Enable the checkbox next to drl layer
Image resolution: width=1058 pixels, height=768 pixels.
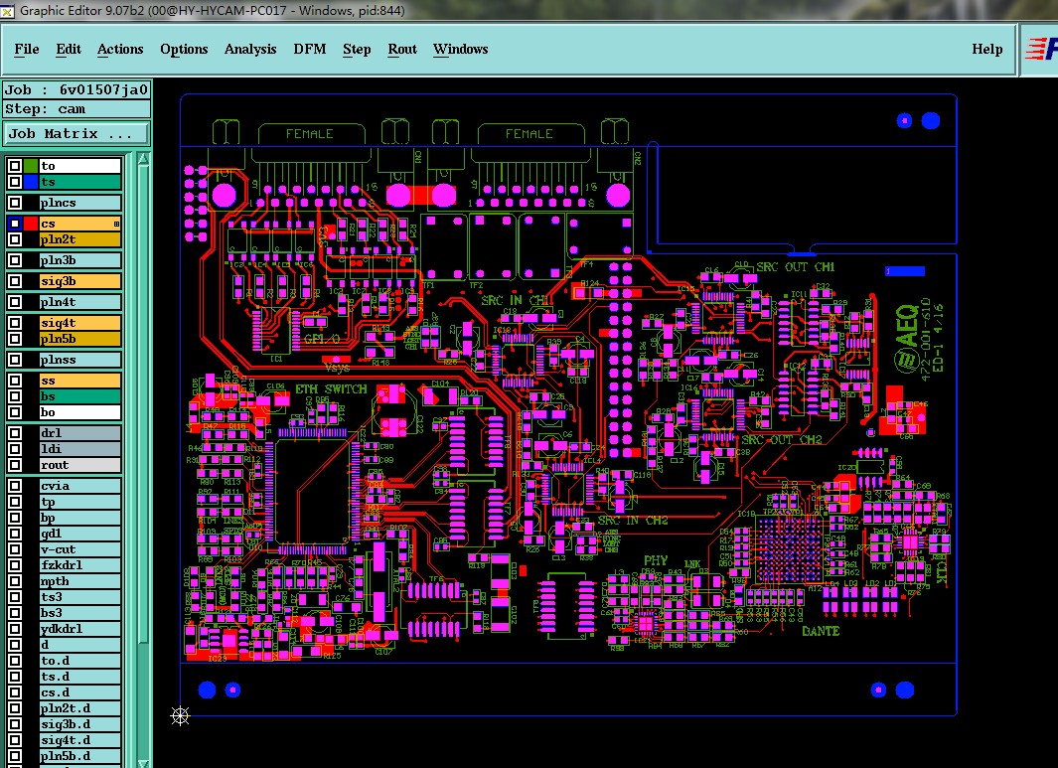[14, 433]
